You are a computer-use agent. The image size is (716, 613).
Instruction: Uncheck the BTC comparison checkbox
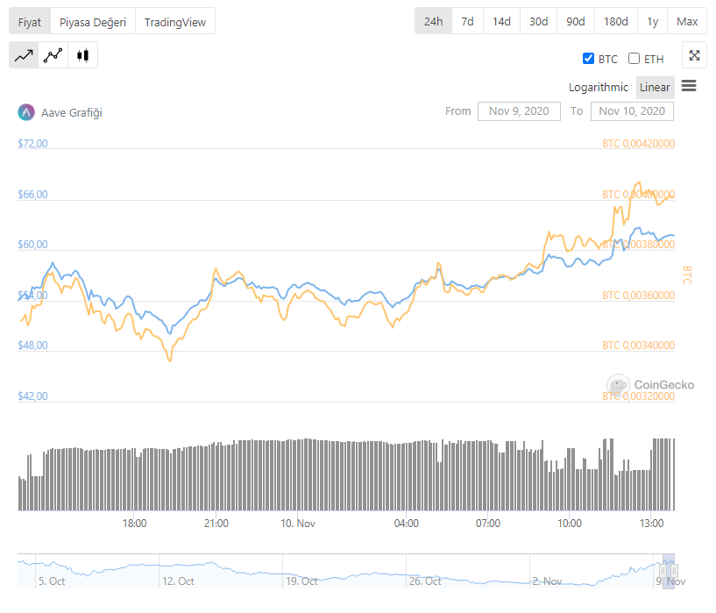coord(589,59)
